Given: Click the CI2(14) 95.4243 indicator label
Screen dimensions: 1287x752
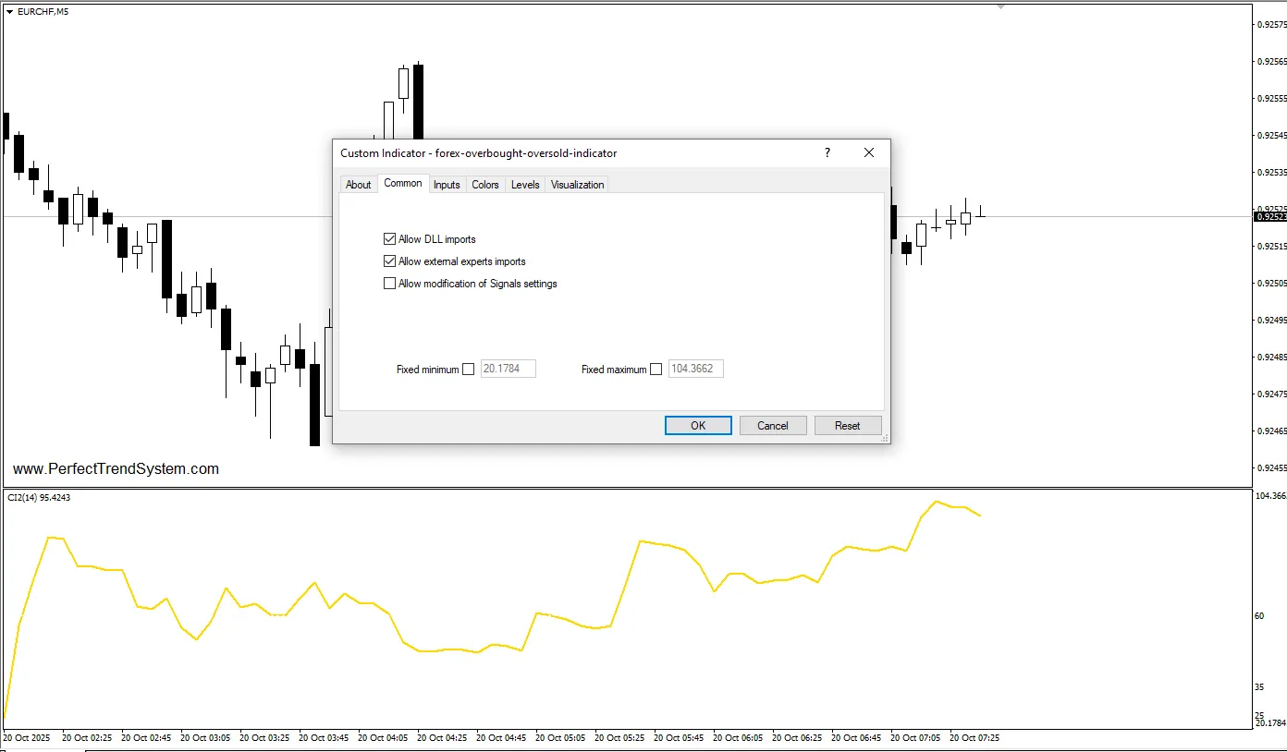Looking at the screenshot, I should click(x=39, y=498).
